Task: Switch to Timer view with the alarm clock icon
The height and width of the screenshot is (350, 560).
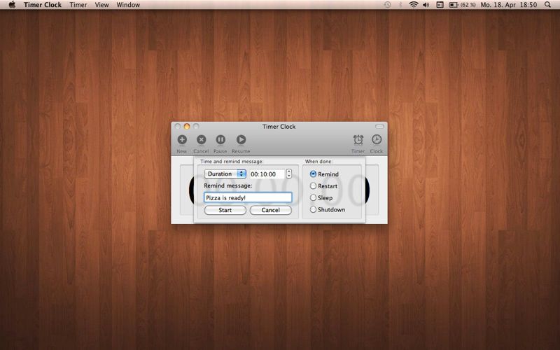Action: coord(358,139)
